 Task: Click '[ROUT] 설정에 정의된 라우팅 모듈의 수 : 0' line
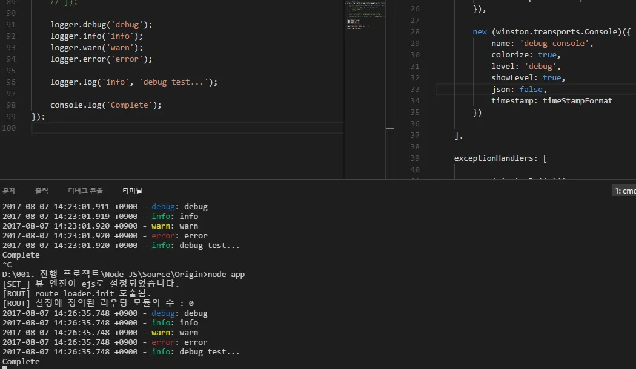pos(98,304)
